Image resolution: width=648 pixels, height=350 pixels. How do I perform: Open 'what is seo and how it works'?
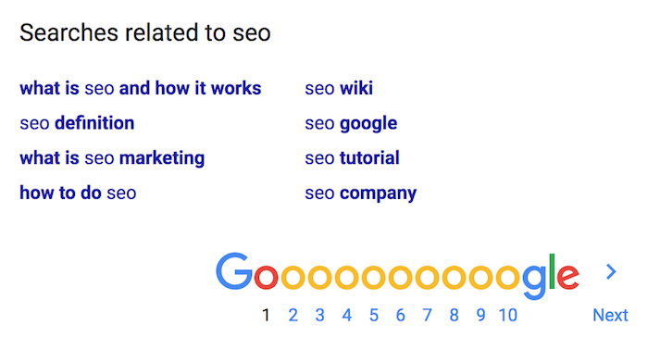(141, 88)
